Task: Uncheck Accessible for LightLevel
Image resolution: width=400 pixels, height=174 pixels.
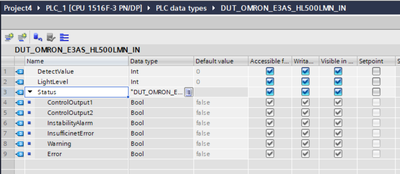Action: click(270, 82)
